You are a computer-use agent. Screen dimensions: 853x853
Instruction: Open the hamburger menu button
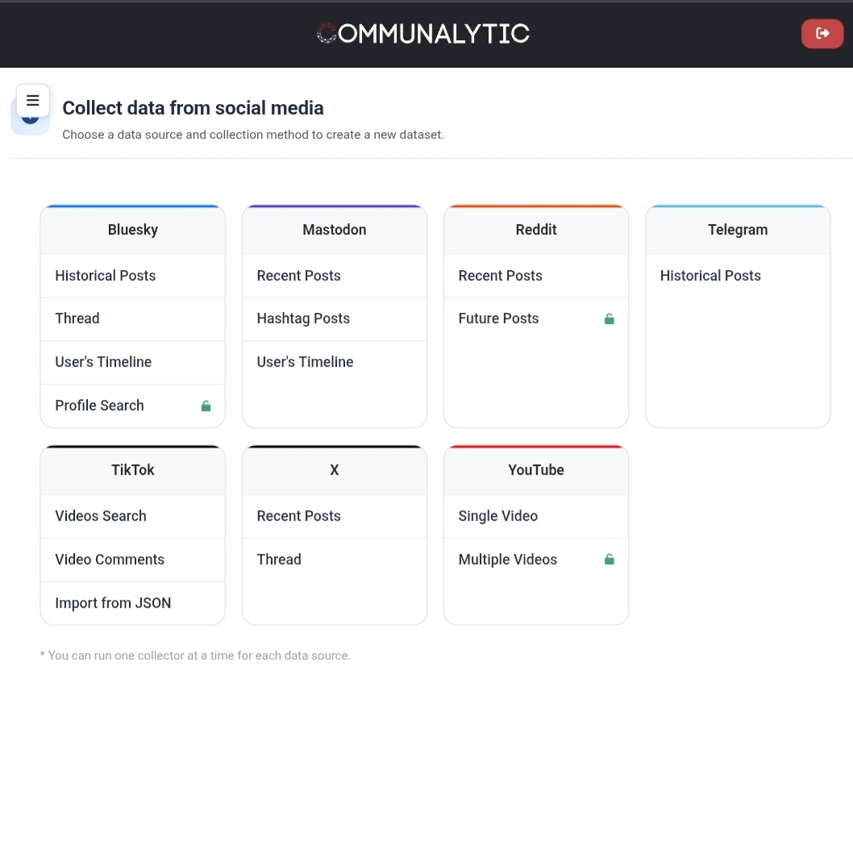33,101
